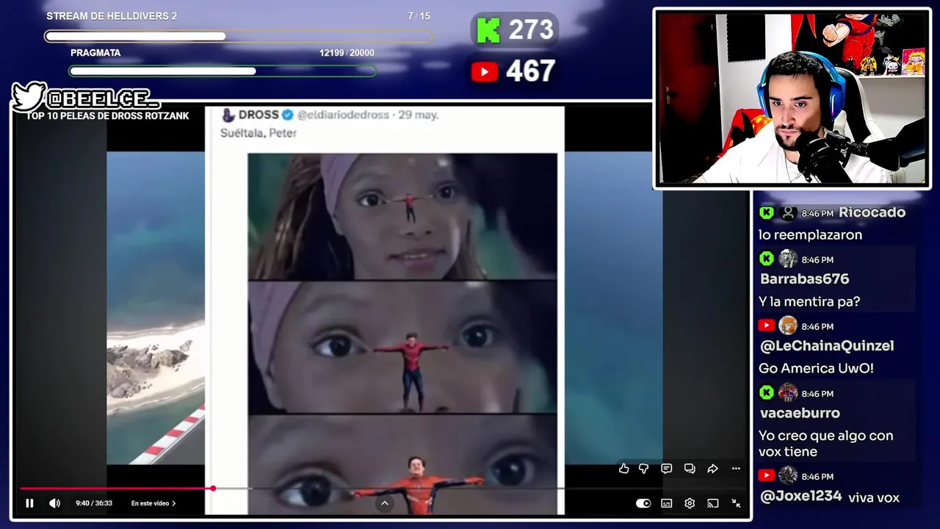This screenshot has height=529, width=940.
Task: Click the avatar above @LeChainaQuinzel
Action: (x=788, y=325)
